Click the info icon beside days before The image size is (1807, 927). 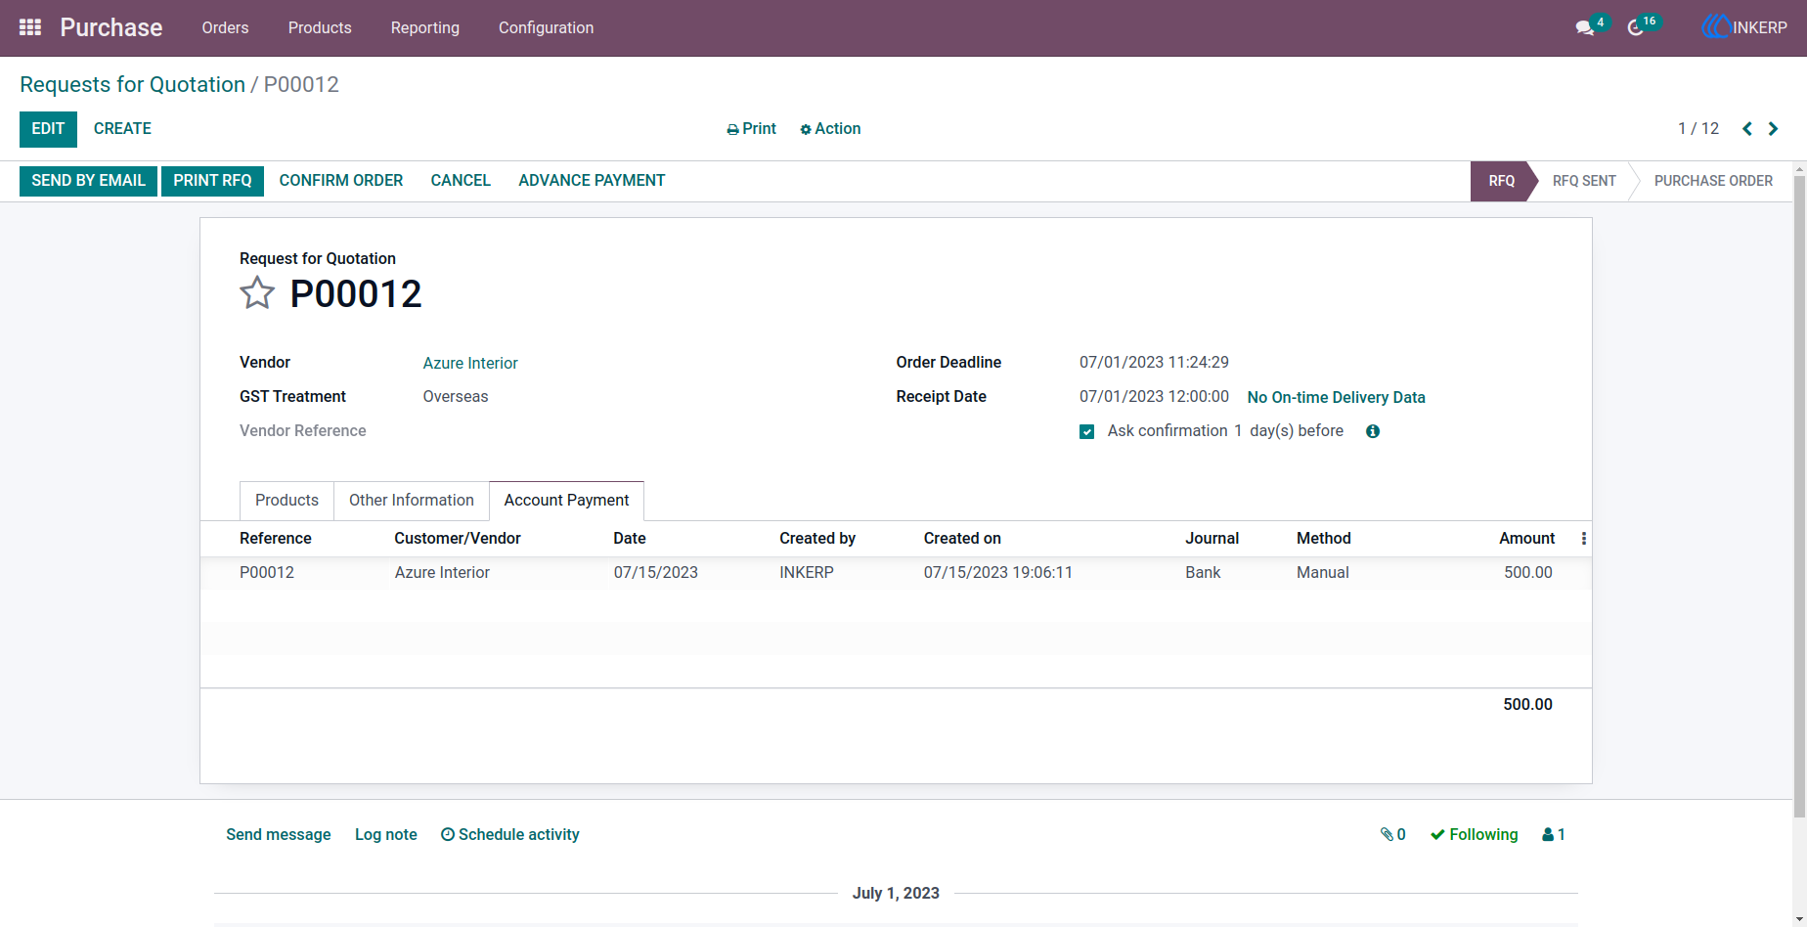pos(1373,431)
